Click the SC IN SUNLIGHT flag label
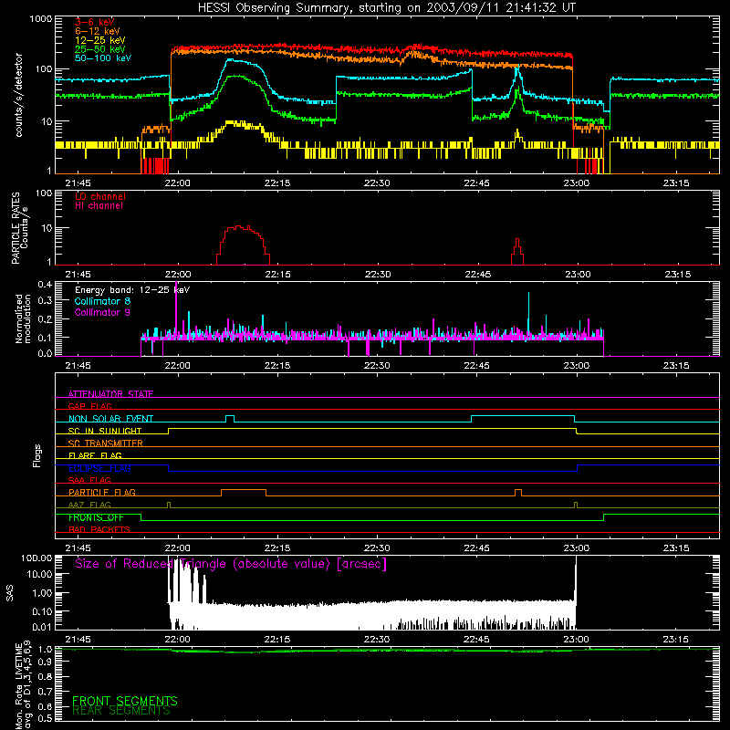730x730 pixels. (105, 431)
